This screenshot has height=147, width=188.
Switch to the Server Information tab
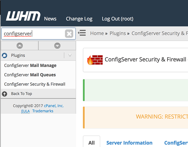coord(129,143)
